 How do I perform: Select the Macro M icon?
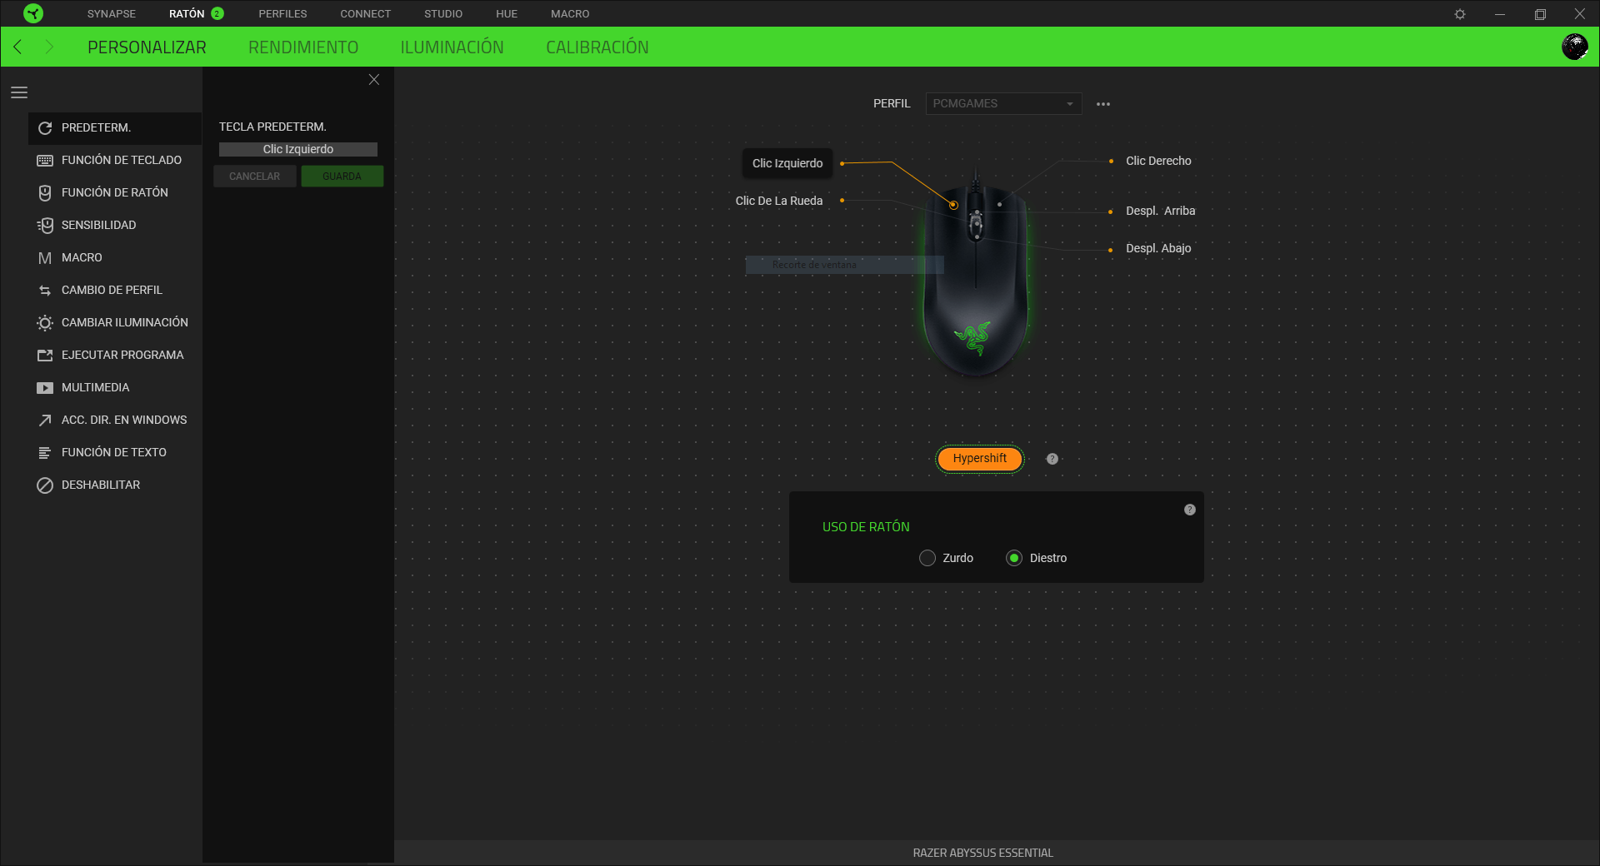45,258
